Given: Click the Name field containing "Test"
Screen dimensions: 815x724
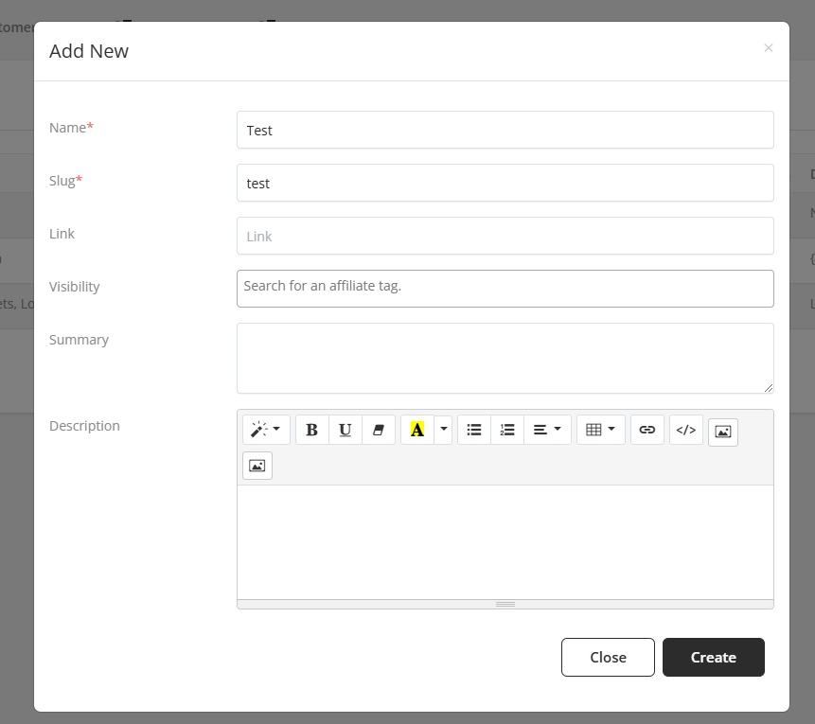Looking at the screenshot, I should [x=505, y=131].
